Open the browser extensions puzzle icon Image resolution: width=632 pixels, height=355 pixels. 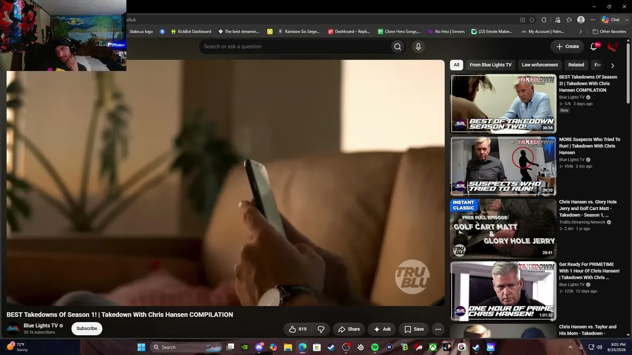[544, 20]
